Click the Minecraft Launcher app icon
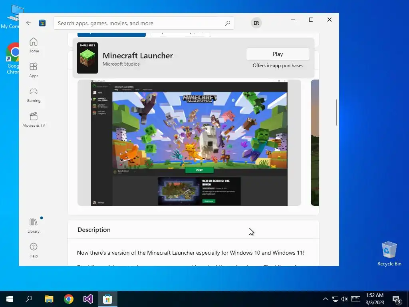The width and height of the screenshot is (409, 307). [x=87, y=58]
